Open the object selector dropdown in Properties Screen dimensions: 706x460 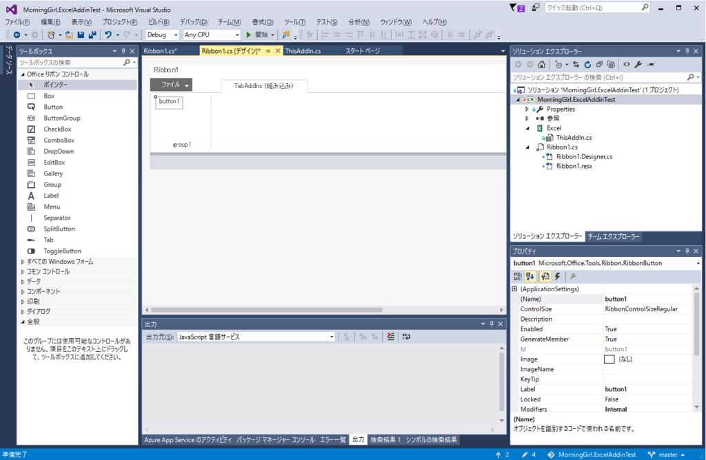point(698,264)
